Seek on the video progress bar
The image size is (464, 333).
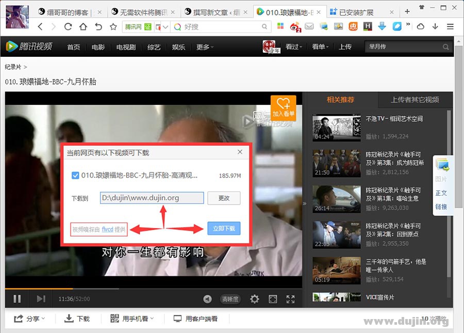[x=154, y=288]
